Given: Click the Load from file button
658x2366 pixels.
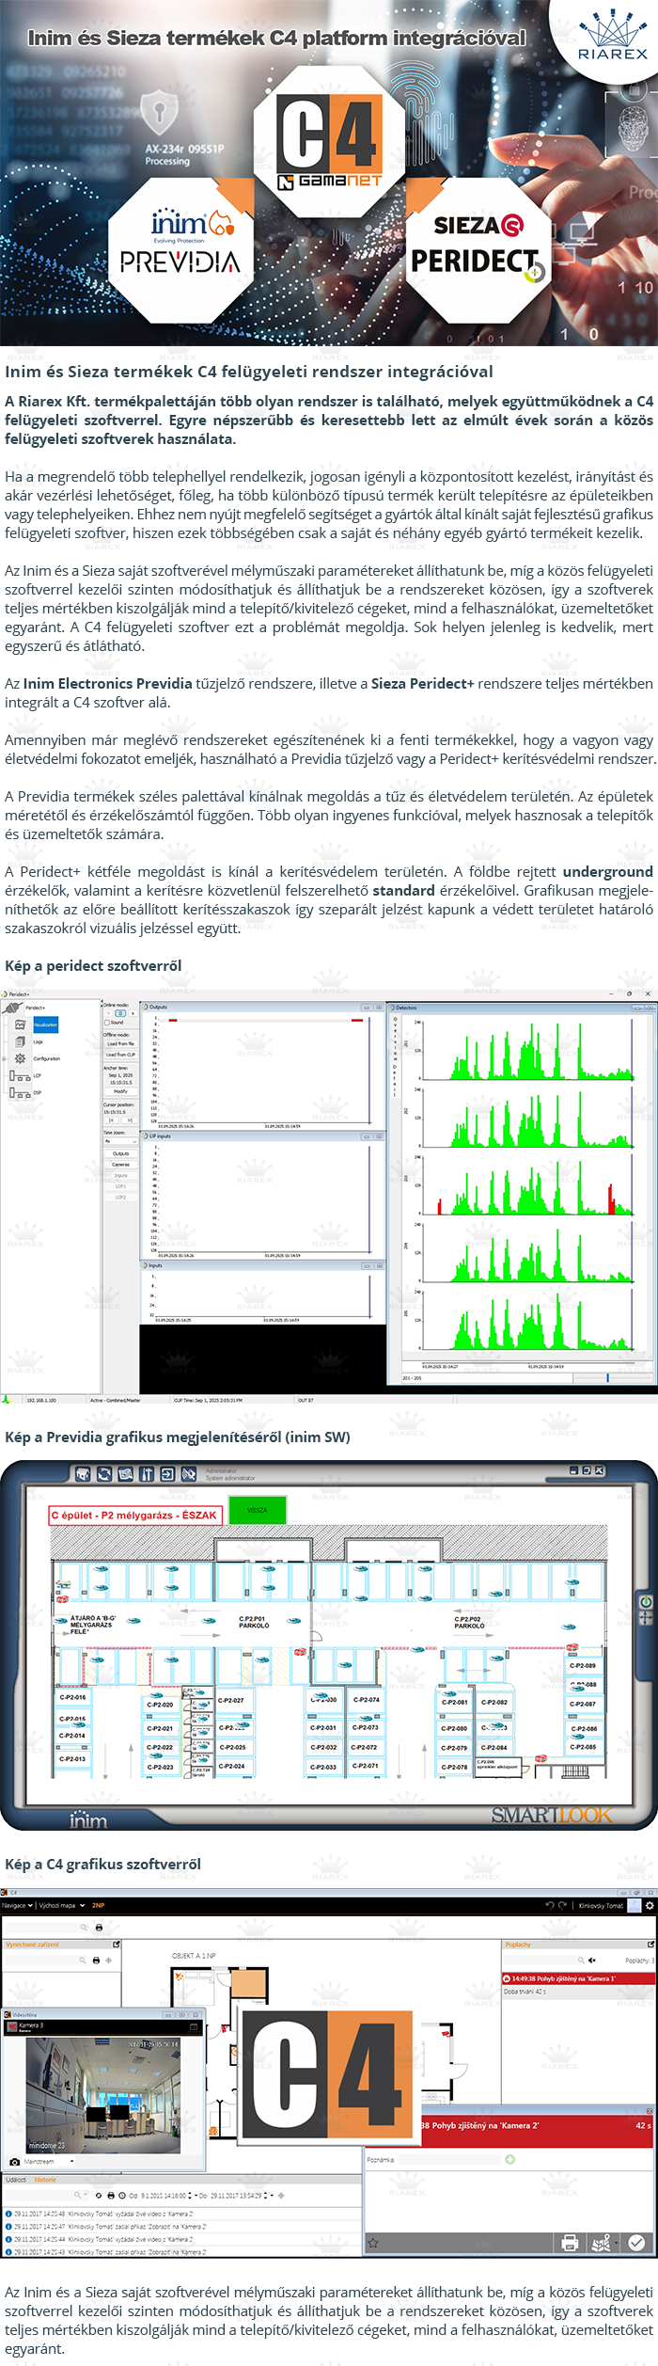Looking at the screenshot, I should click(x=120, y=1043).
